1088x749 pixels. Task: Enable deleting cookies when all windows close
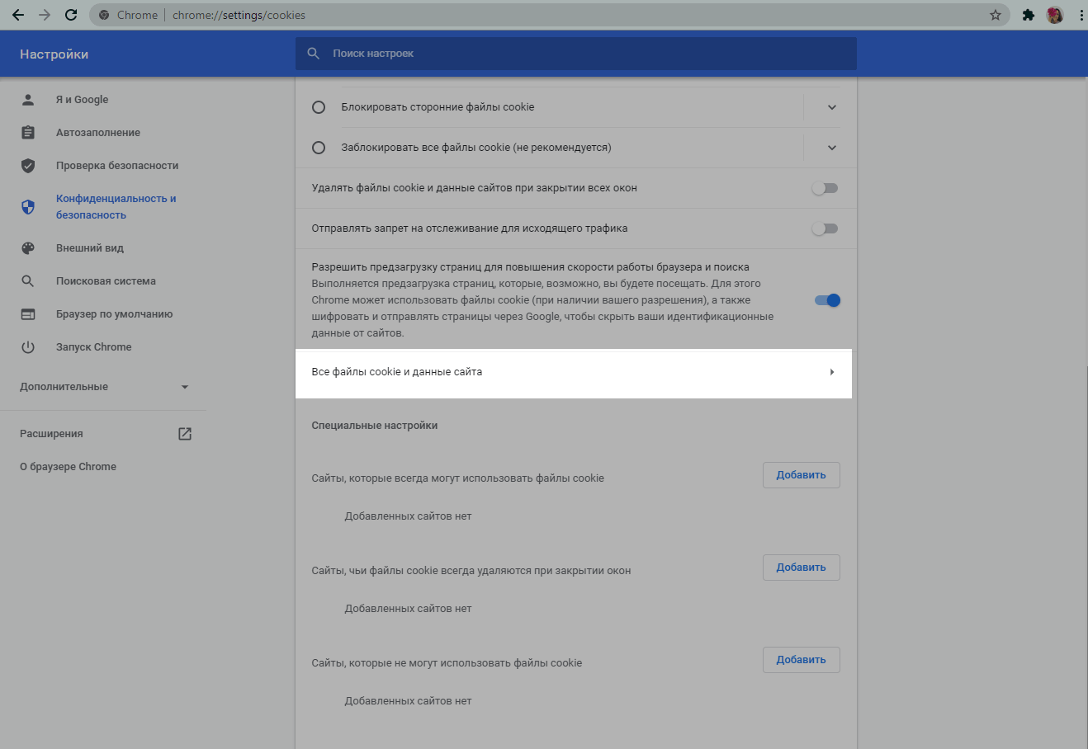click(824, 188)
